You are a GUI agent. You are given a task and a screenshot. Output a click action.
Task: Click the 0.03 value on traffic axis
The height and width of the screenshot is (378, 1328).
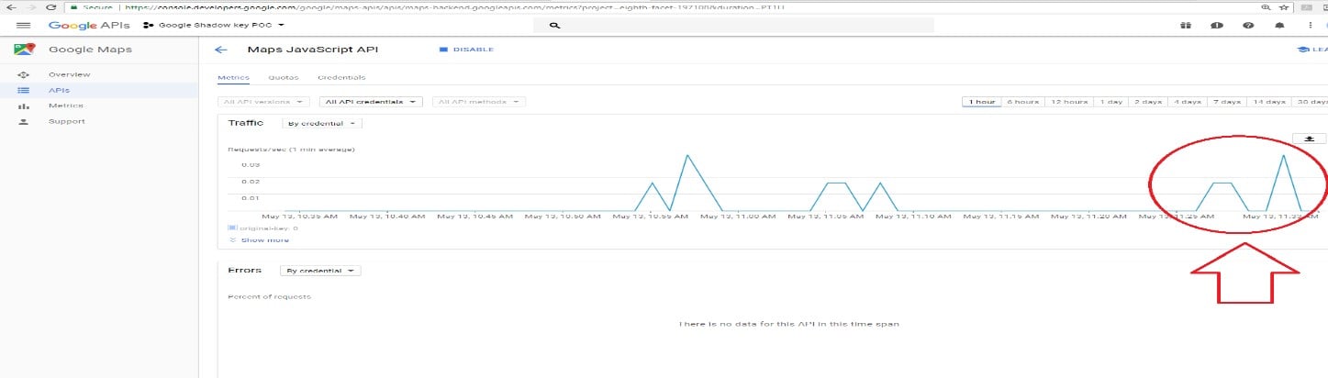click(x=251, y=165)
